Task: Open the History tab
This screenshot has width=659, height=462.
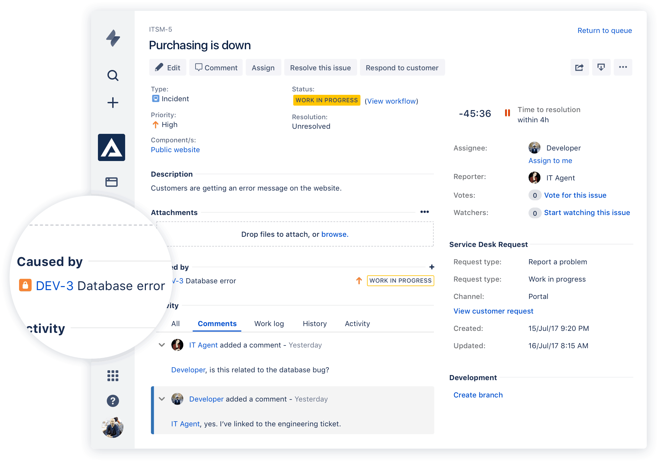Action: [315, 323]
